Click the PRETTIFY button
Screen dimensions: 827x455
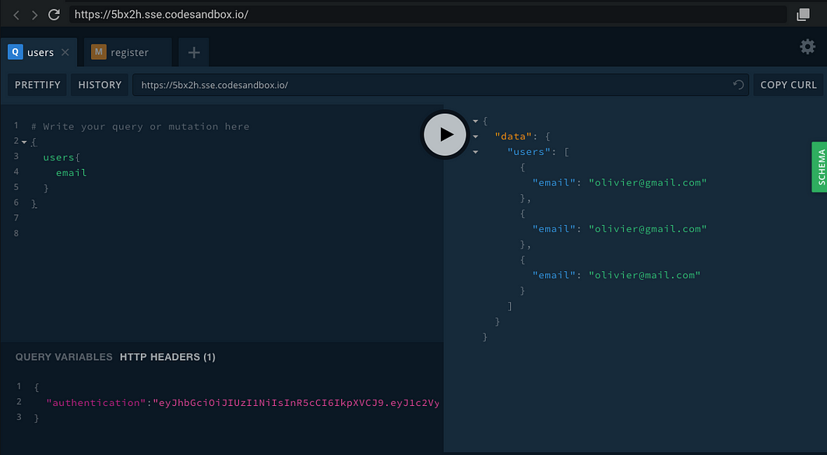coord(37,85)
